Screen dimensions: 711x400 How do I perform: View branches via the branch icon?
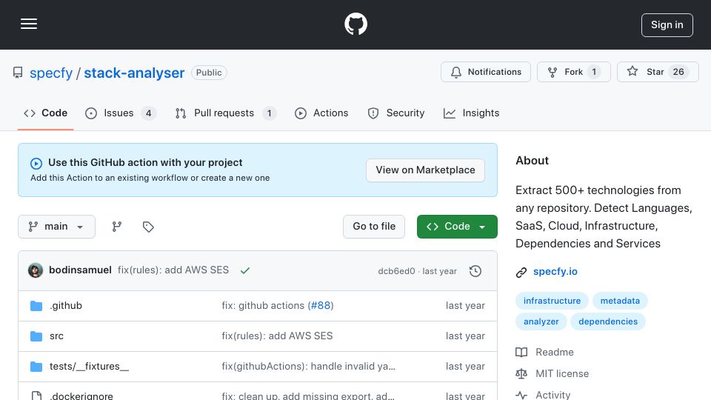[117, 227]
